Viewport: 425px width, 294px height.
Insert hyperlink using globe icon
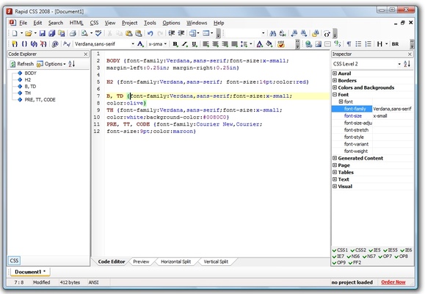pos(308,44)
